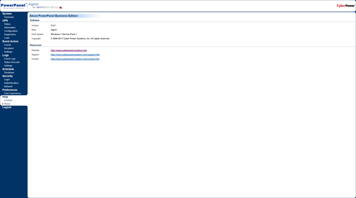356x198 pixels.
Task: Click the Website label
Action: tap(35, 50)
